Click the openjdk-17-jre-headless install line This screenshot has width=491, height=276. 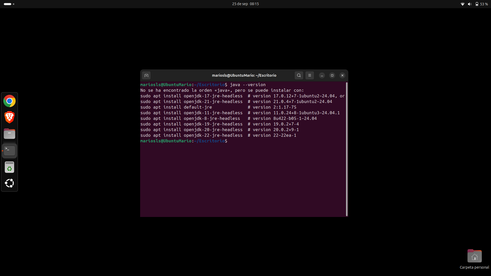242,96
